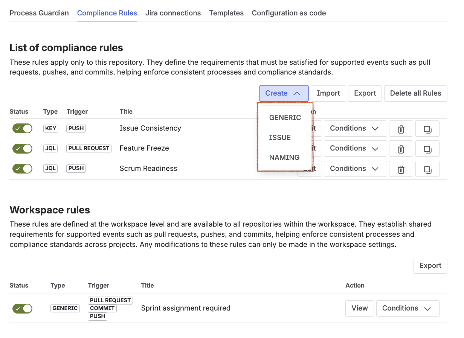Viewport: 464px width, 338px height.
Task: Click the JQL badge in Scrum Readiness row
Action: click(50, 168)
